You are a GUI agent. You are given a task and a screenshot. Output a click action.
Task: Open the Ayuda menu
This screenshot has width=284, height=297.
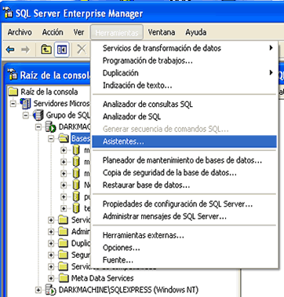196,32
